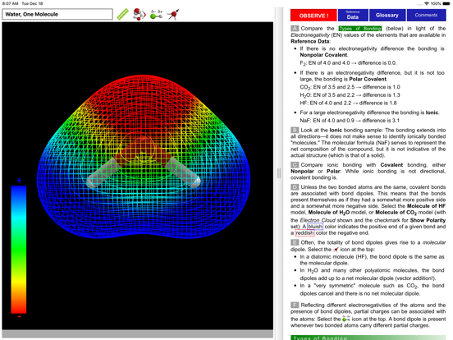Image resolution: width=453 pixels, height=340 pixels.
Task: Tap the section B marker
Action: click(295, 130)
